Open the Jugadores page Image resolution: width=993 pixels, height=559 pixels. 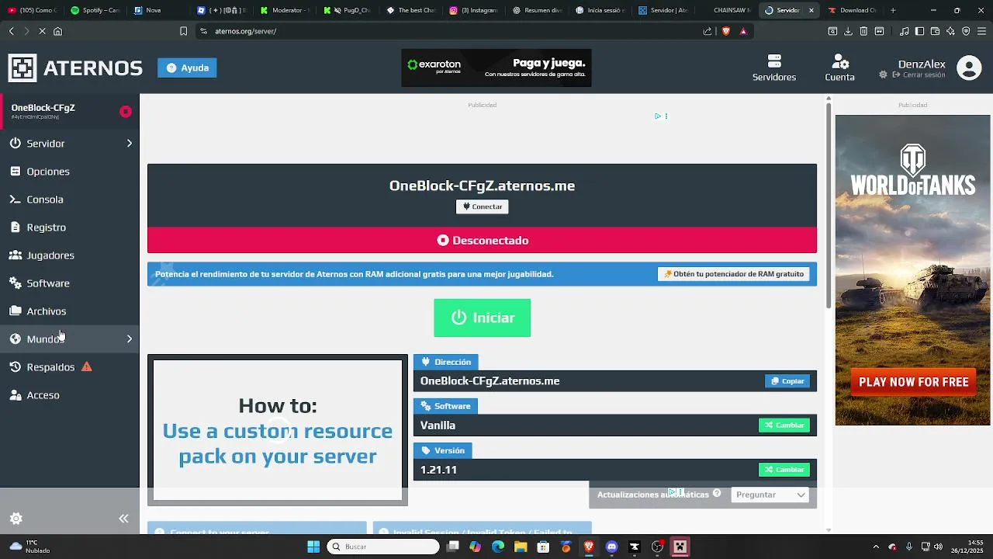pos(50,255)
